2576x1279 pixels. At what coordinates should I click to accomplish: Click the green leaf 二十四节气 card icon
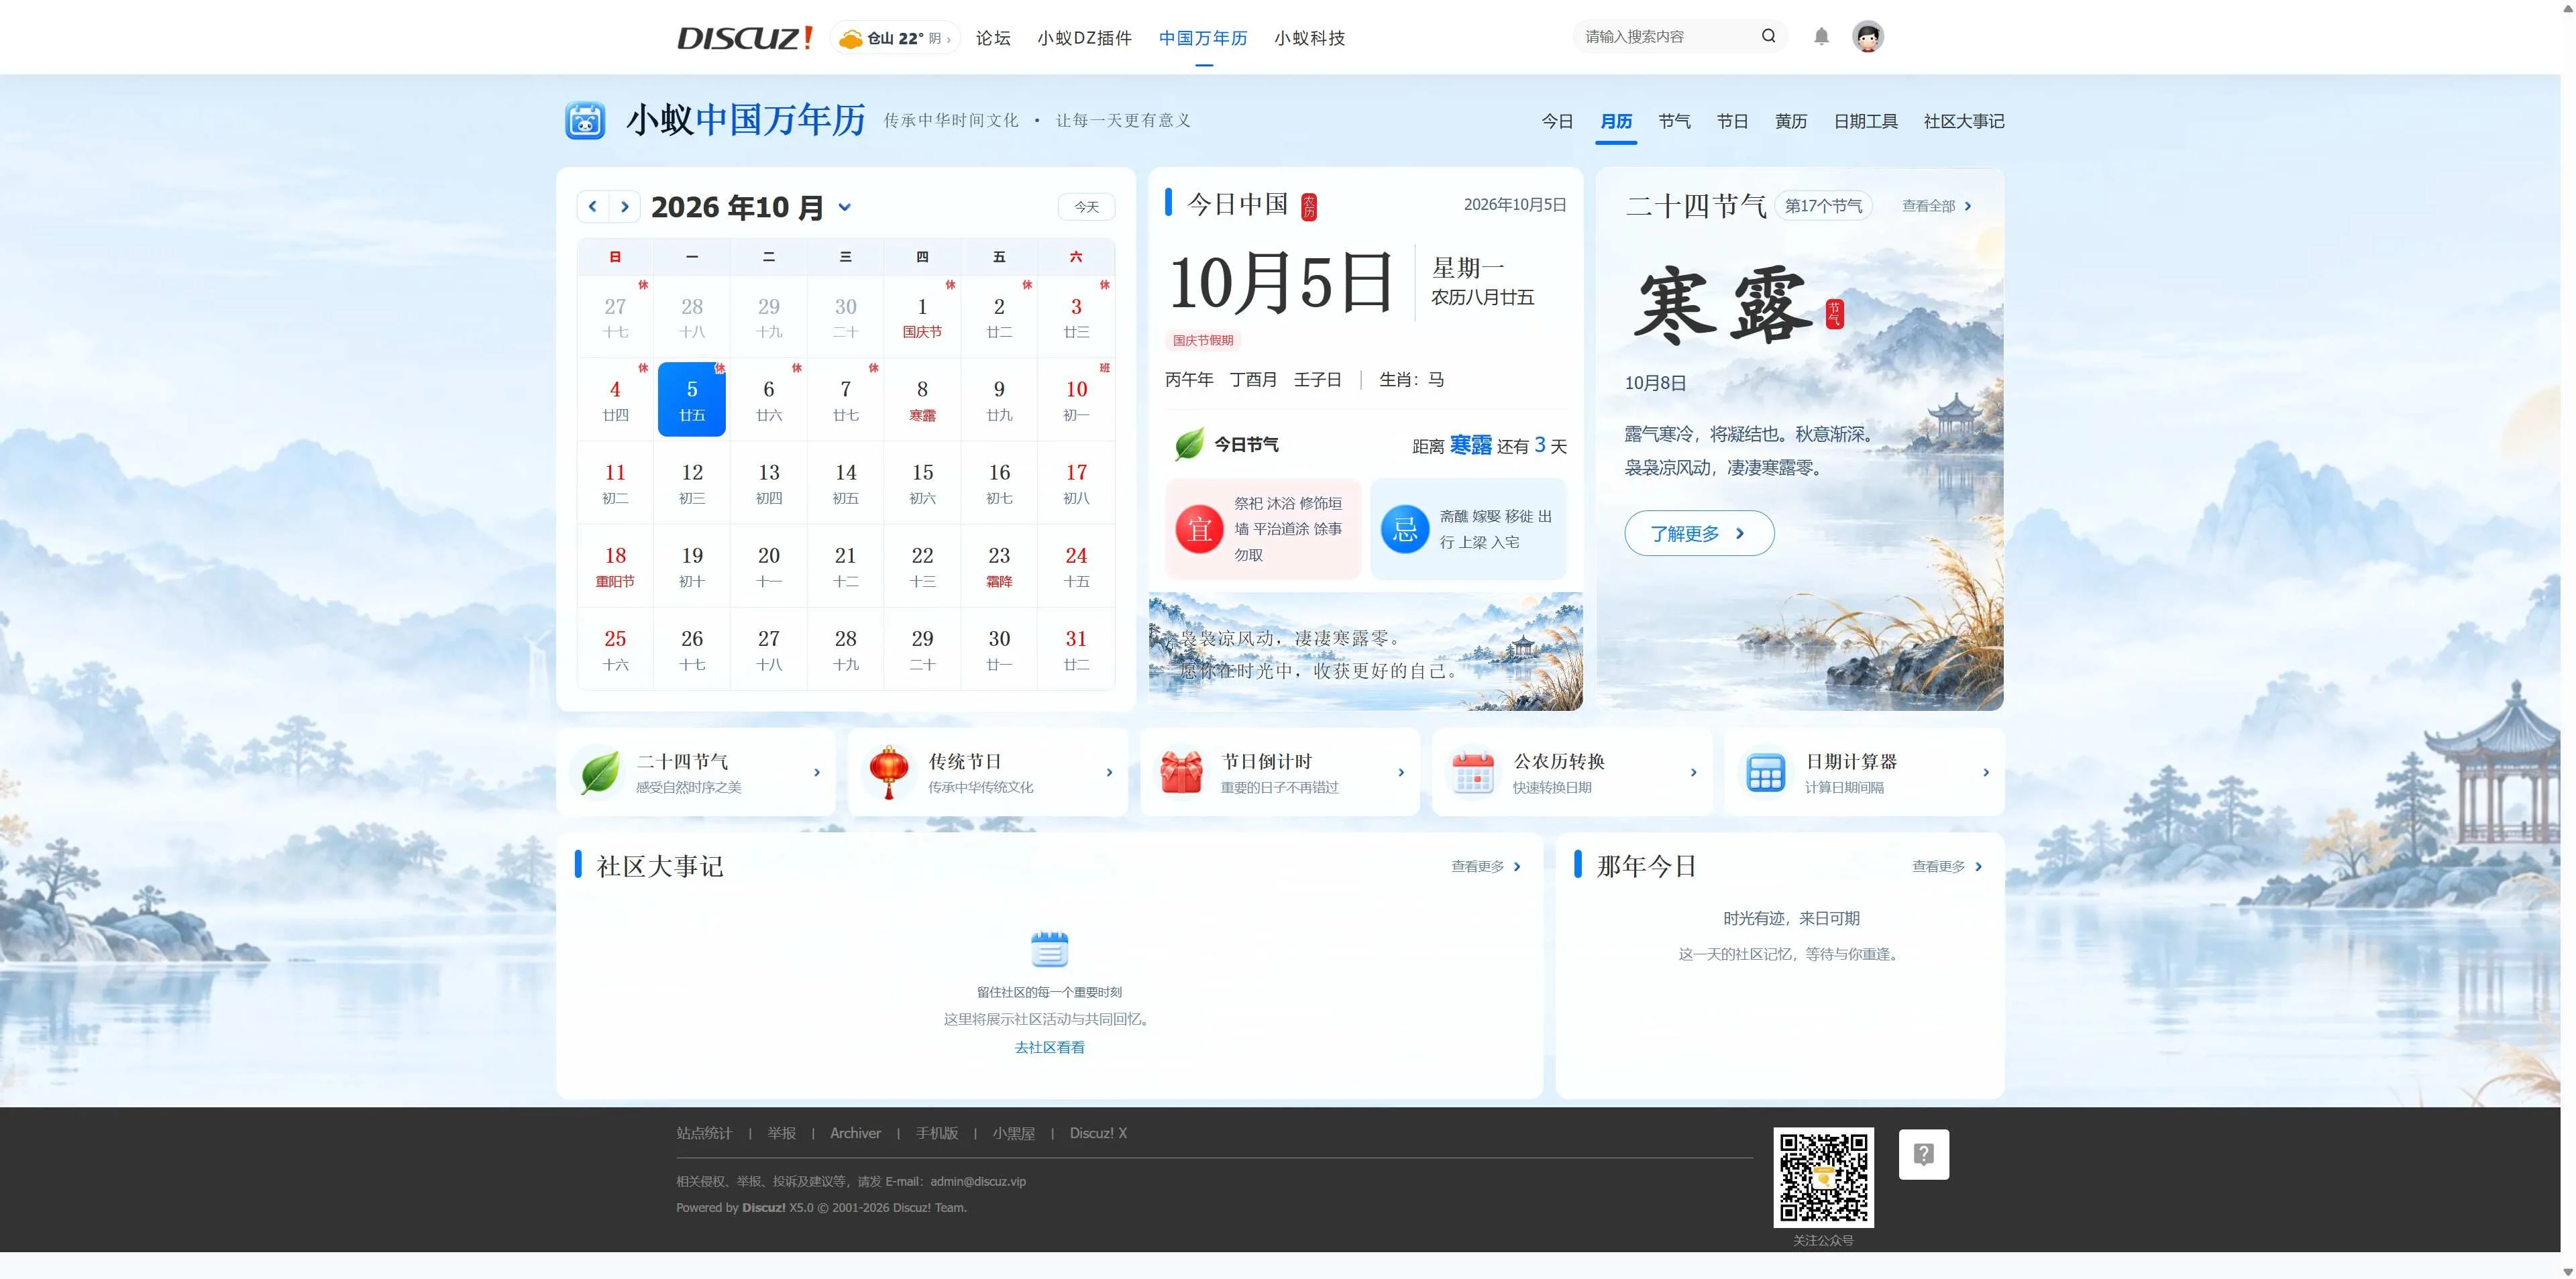pyautogui.click(x=600, y=773)
